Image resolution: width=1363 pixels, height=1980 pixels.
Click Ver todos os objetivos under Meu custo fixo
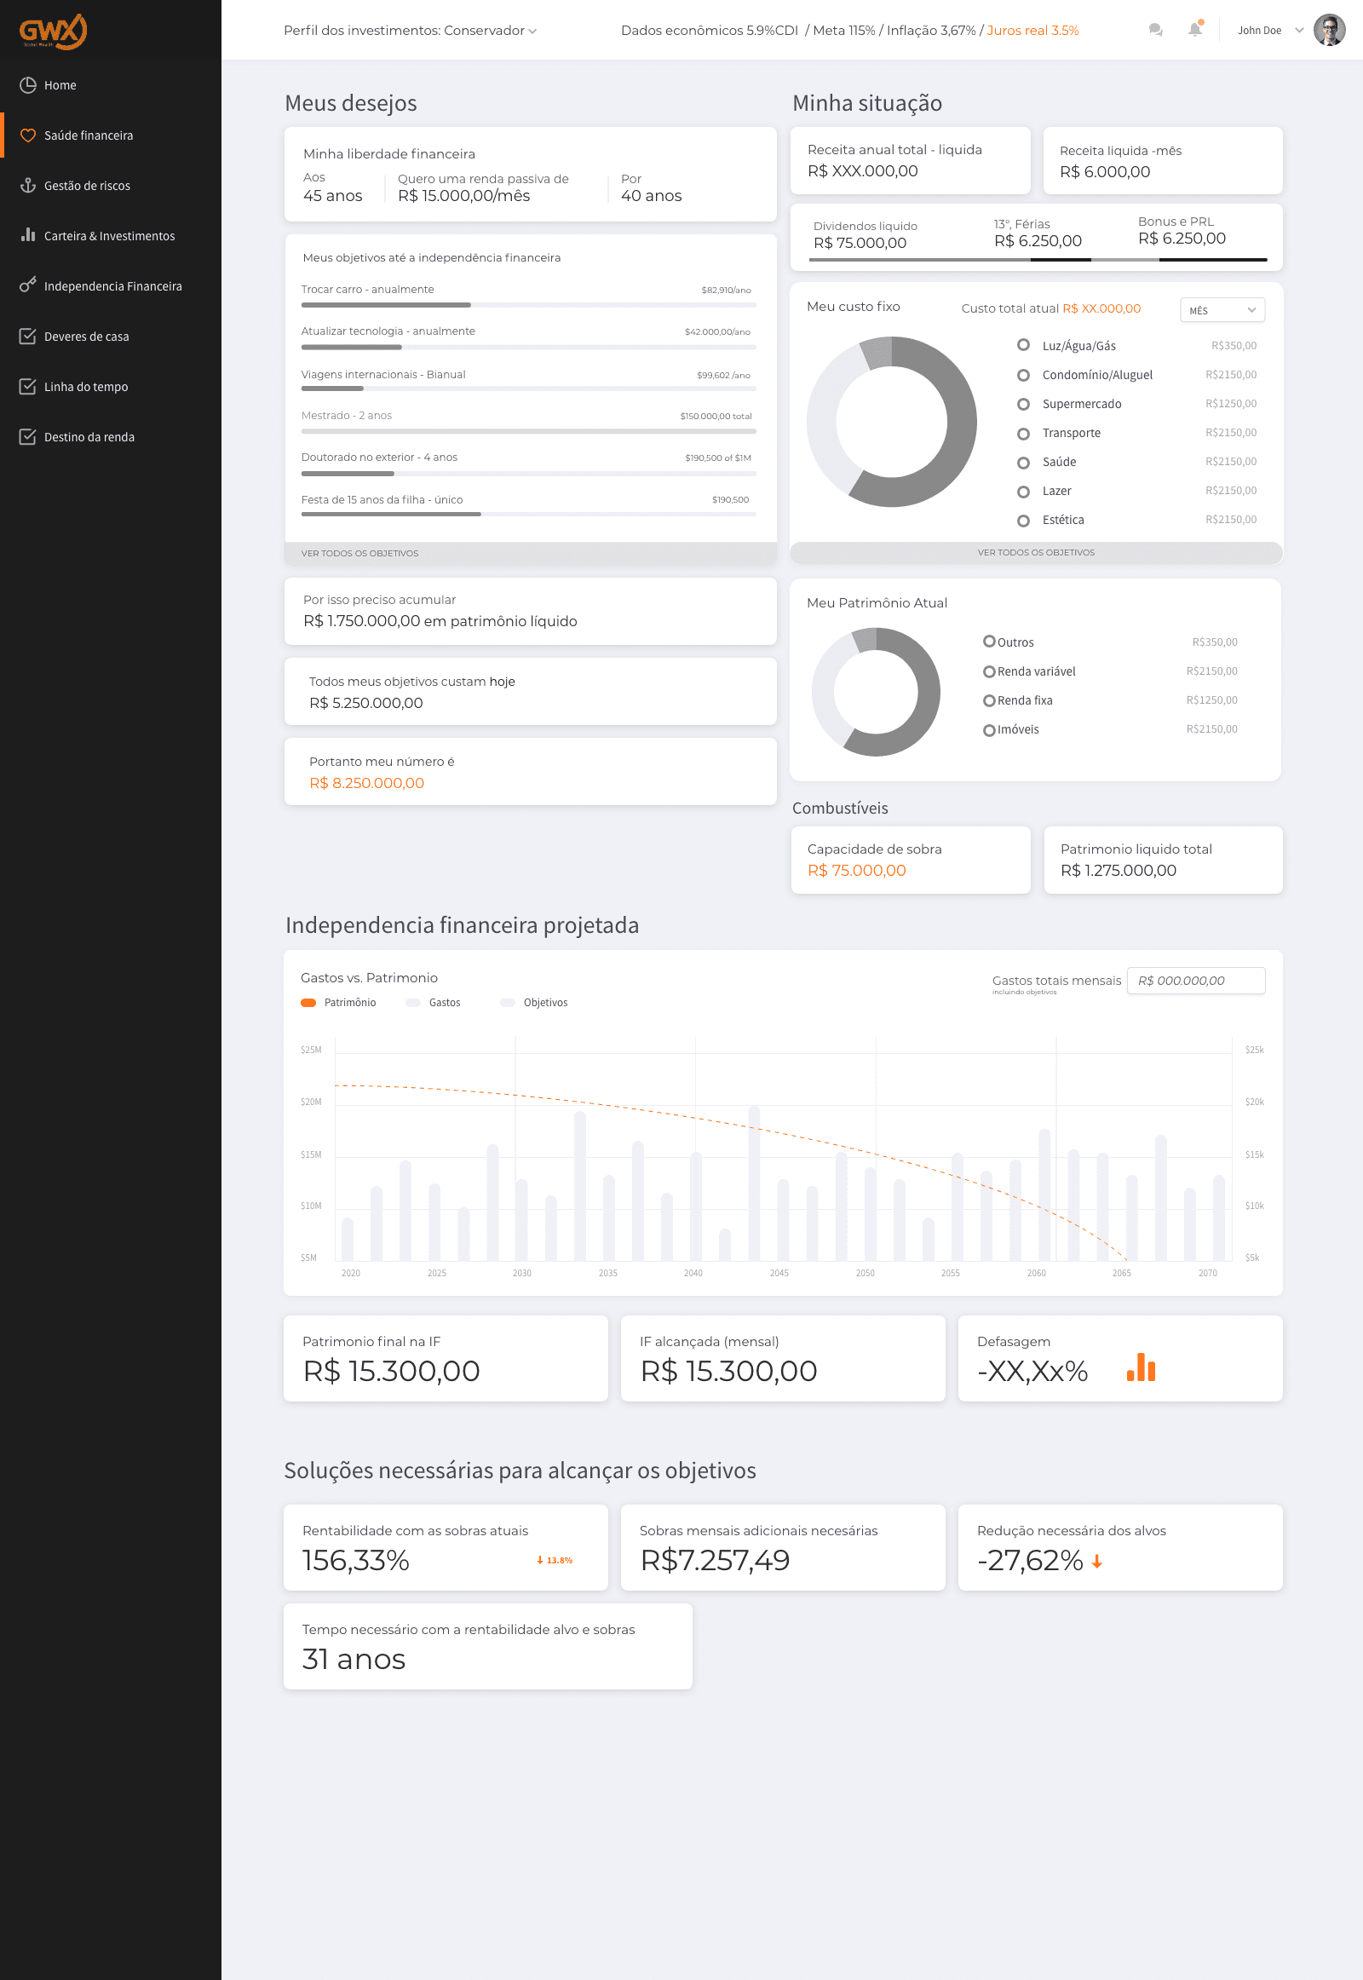(1036, 553)
